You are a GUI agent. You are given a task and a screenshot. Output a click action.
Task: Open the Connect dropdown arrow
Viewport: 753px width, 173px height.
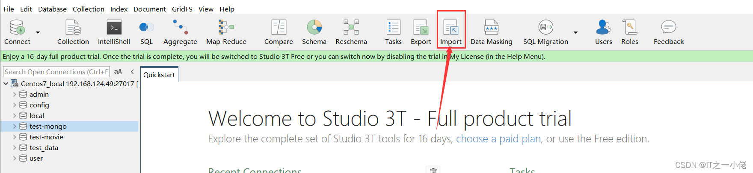click(x=38, y=32)
